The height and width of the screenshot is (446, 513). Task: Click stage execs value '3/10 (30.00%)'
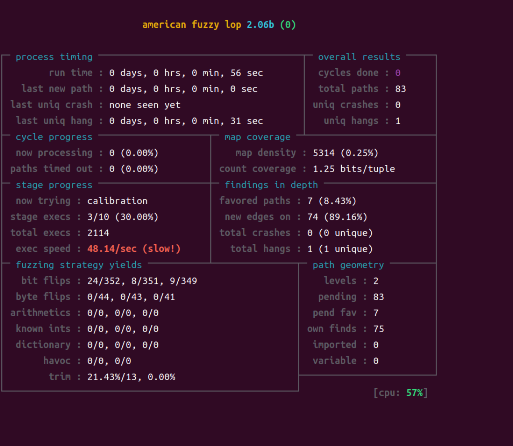(x=123, y=217)
